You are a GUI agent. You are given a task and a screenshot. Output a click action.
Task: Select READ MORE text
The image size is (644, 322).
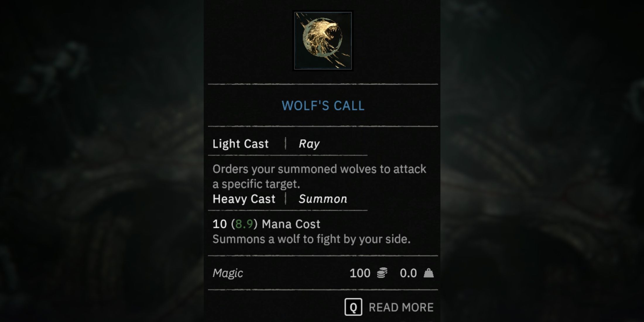(x=401, y=307)
